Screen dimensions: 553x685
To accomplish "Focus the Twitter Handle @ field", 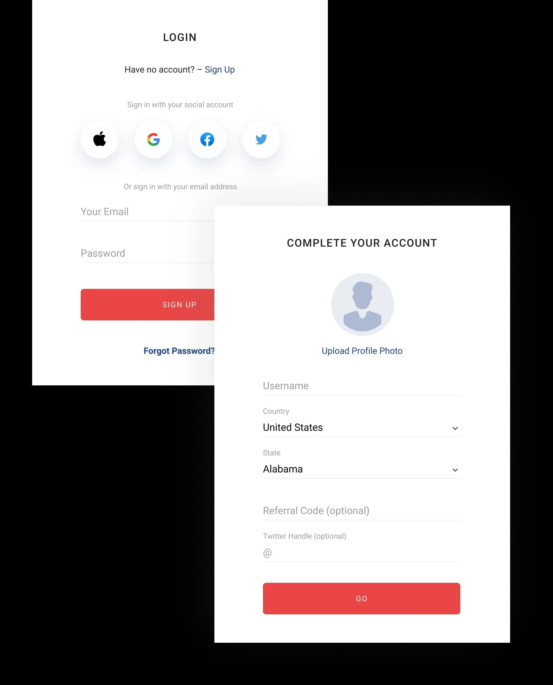I will pos(362,553).
